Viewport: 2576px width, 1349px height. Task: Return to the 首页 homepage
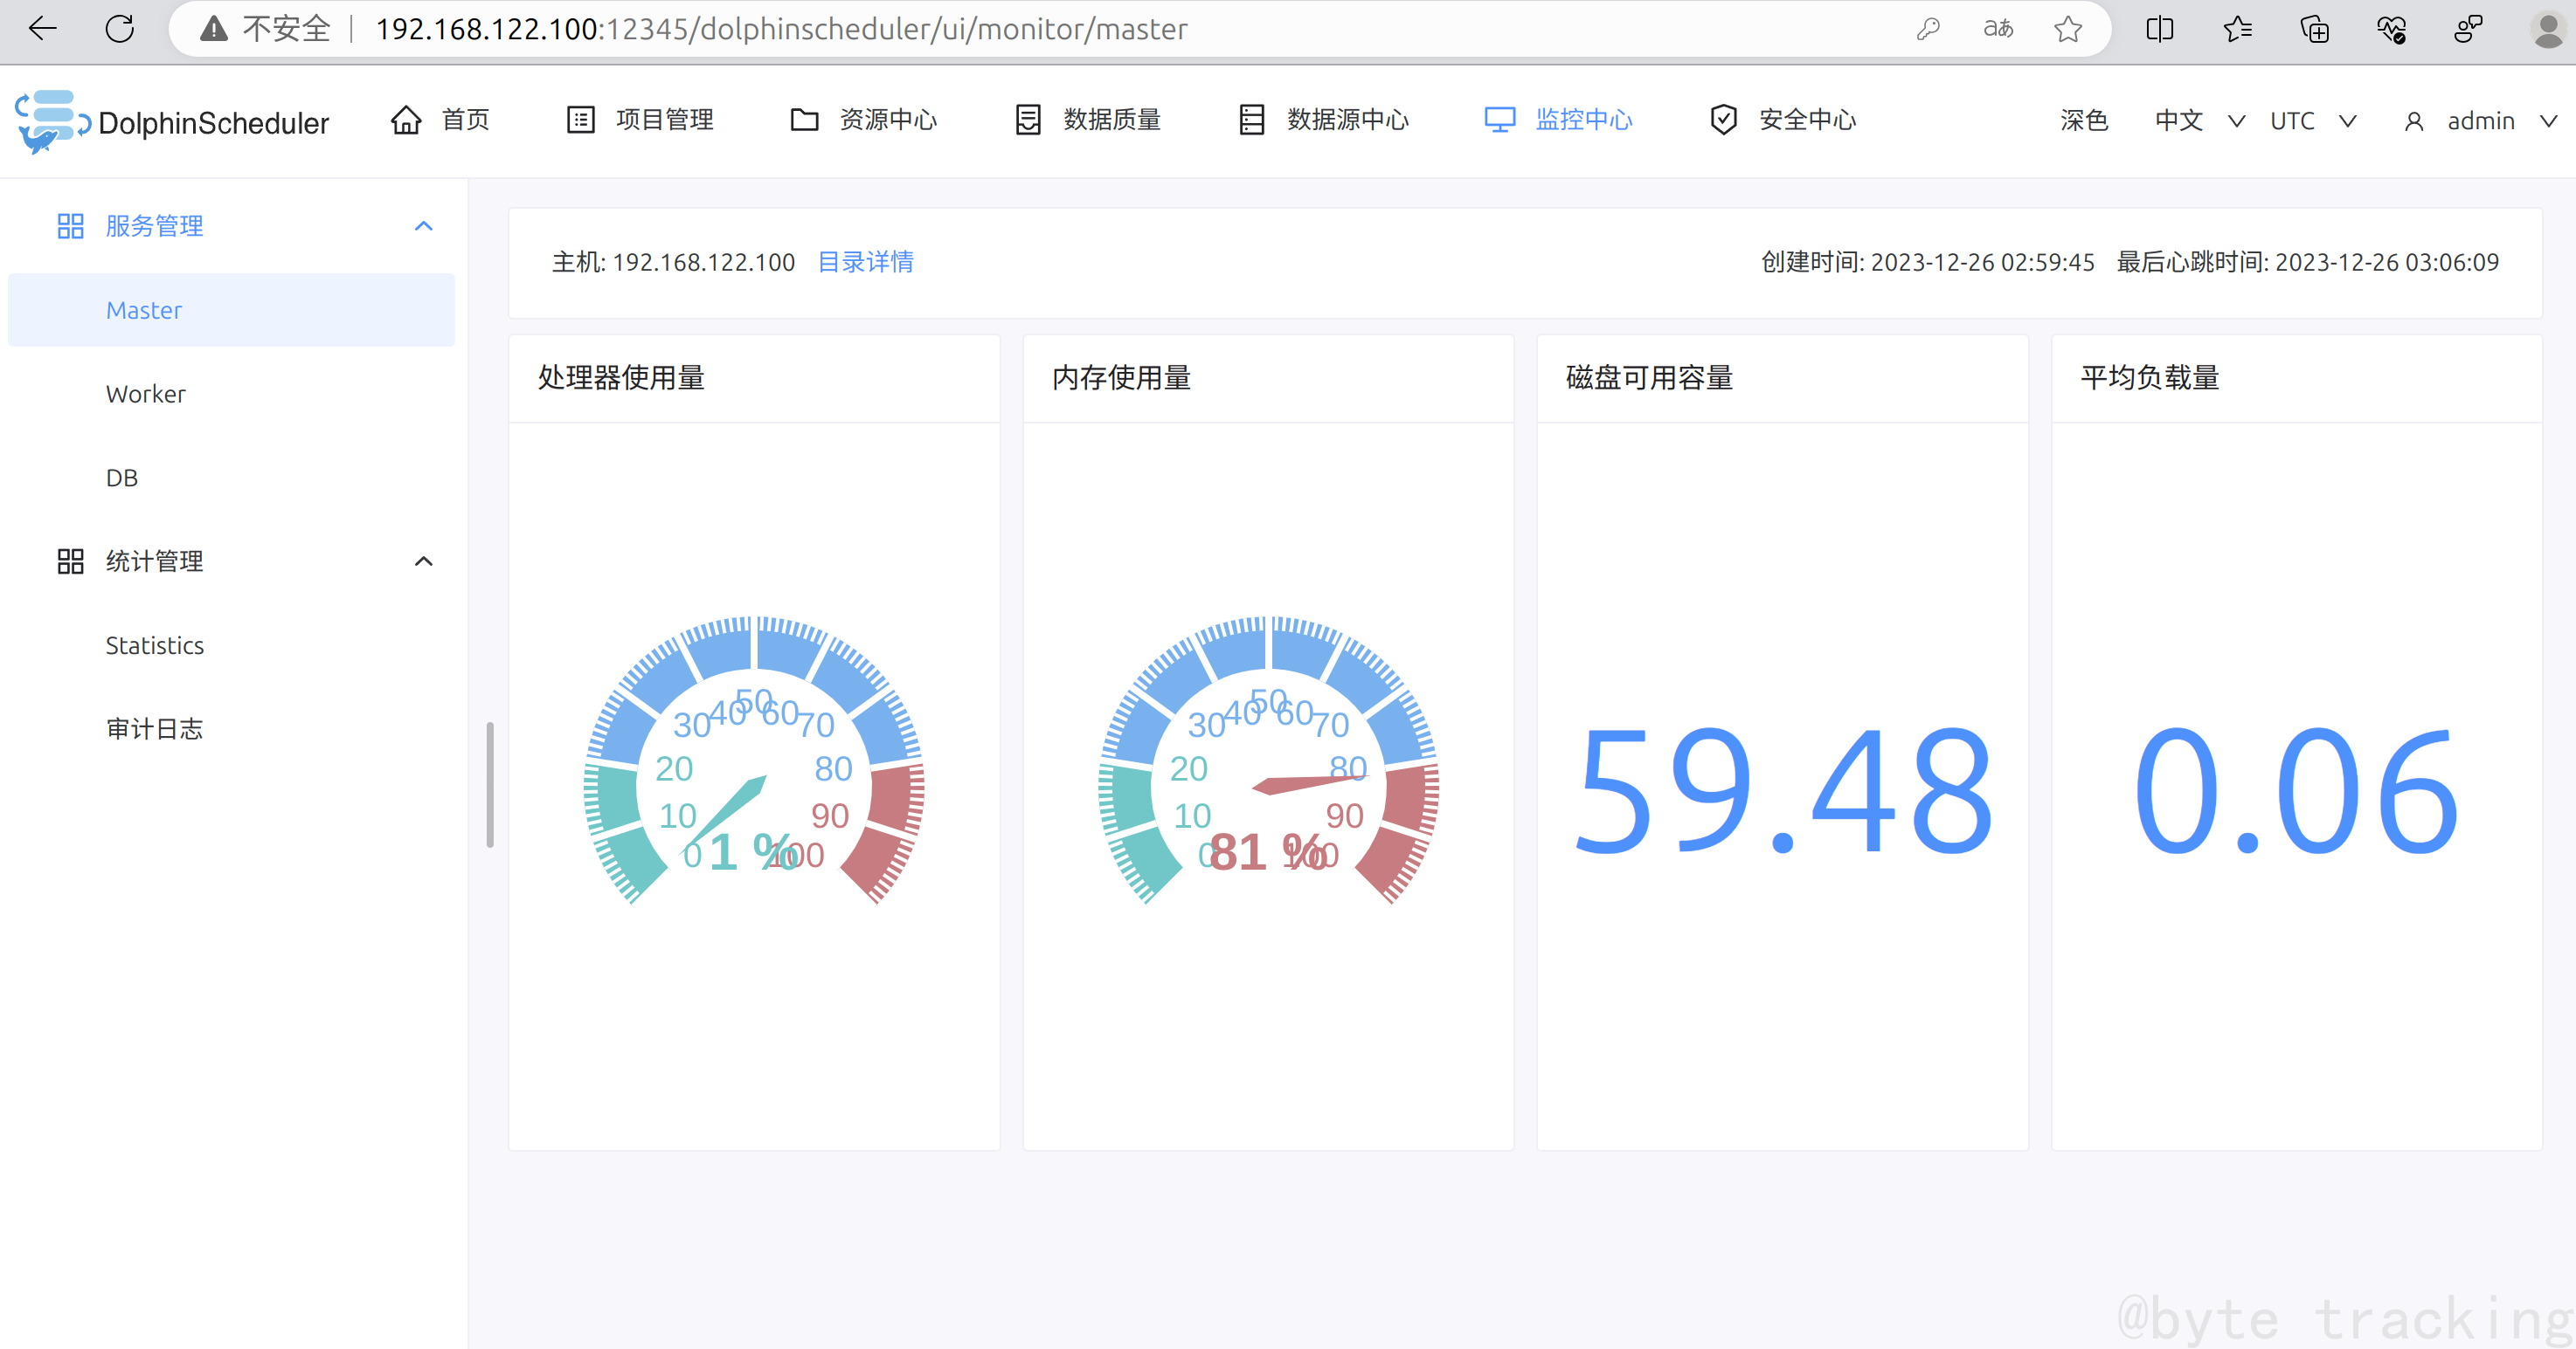coord(464,120)
